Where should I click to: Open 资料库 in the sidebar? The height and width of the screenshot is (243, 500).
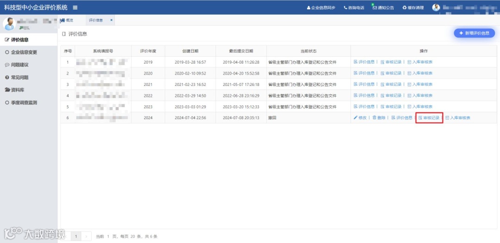coord(29,90)
